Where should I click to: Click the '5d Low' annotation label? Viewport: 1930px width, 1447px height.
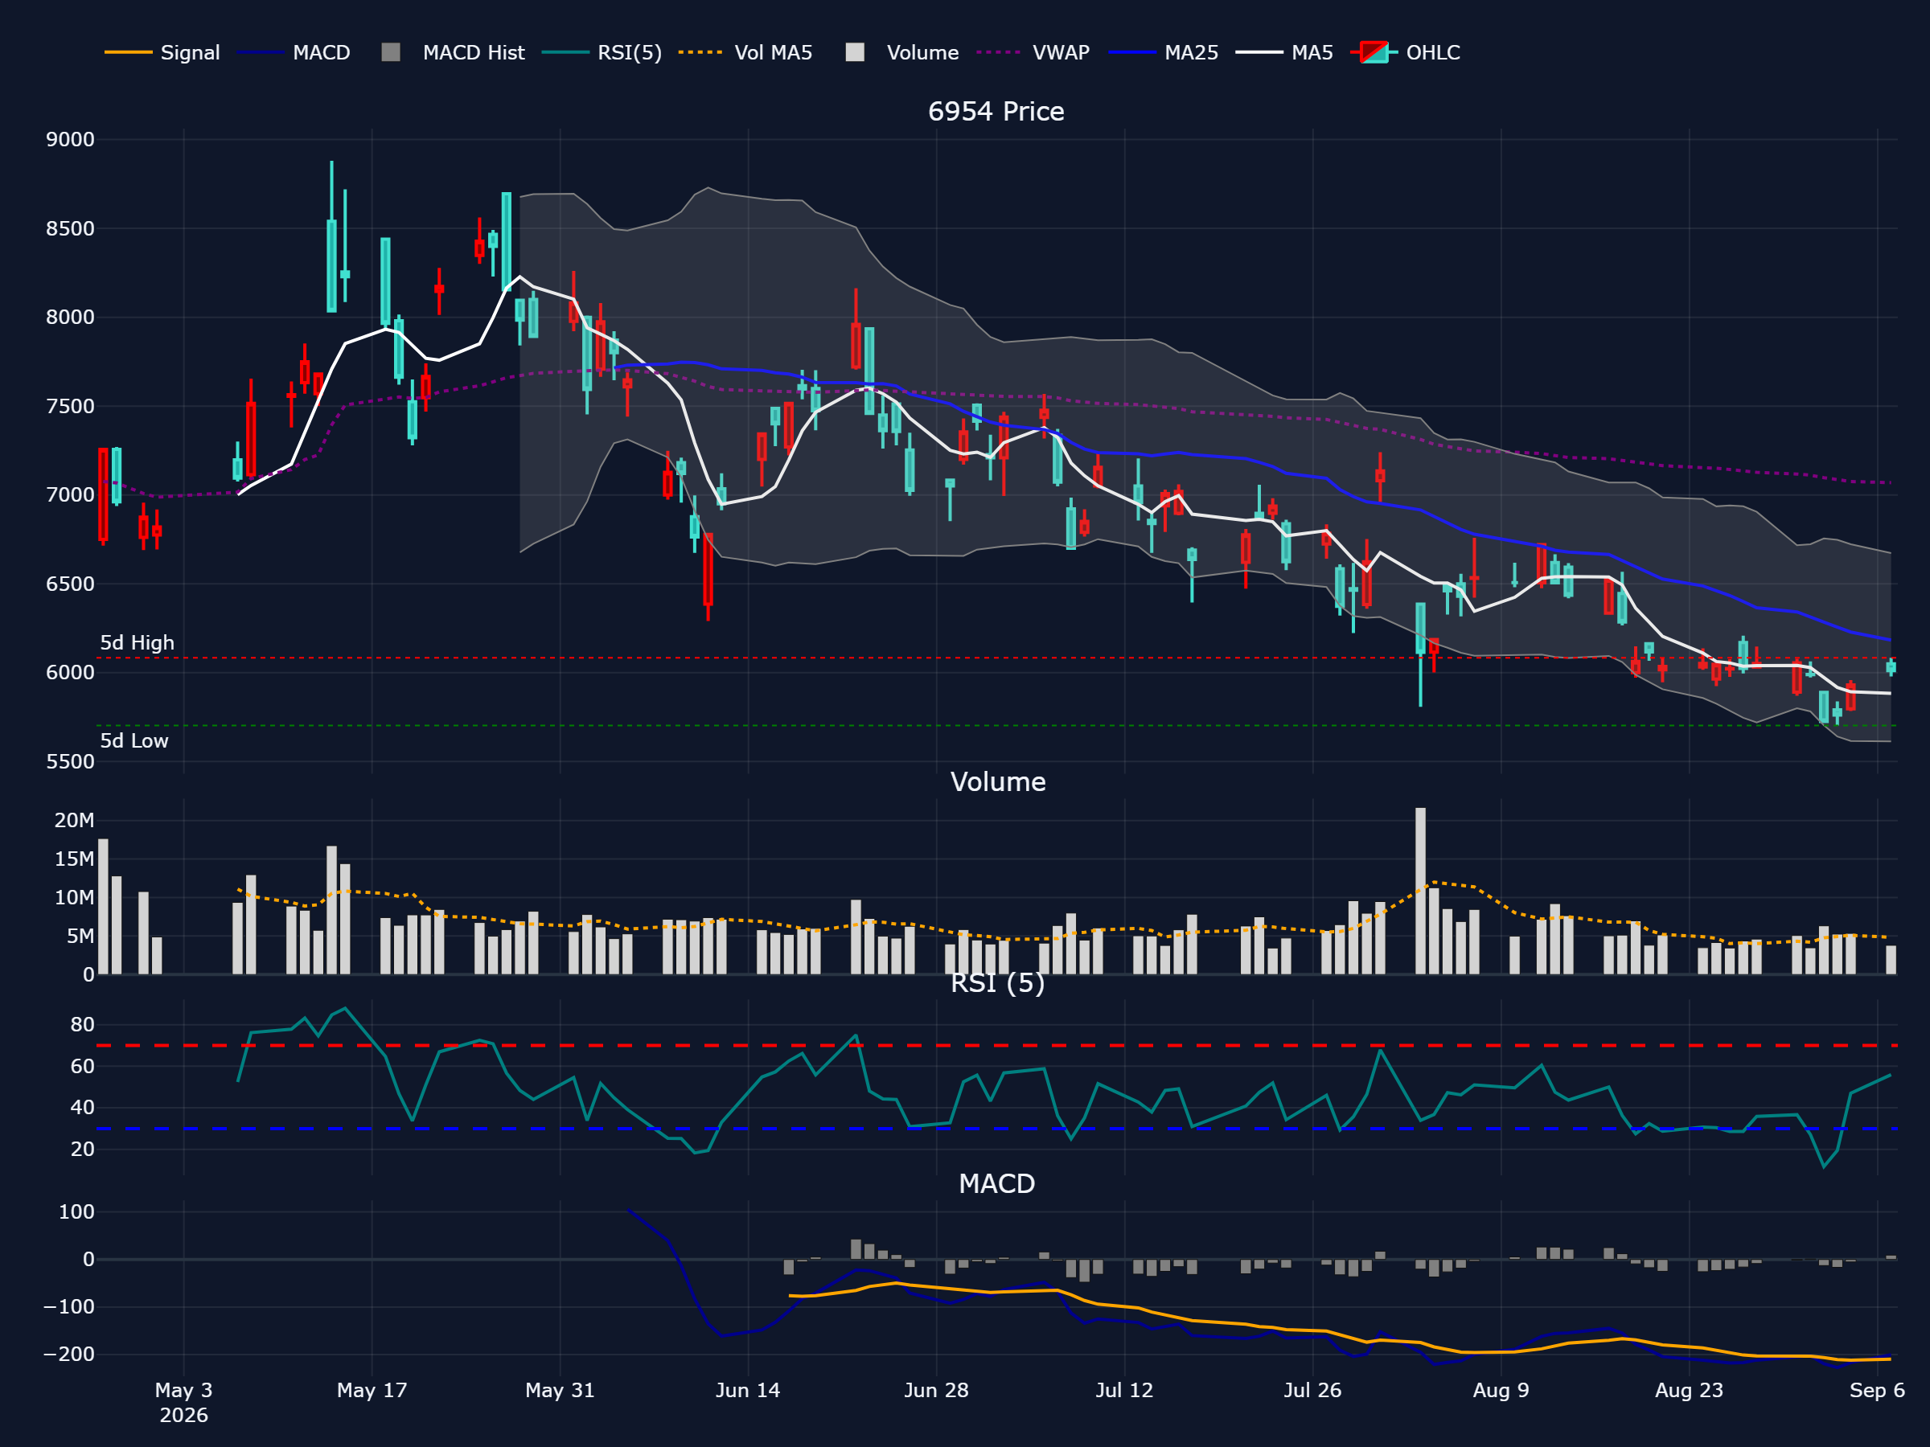133,740
